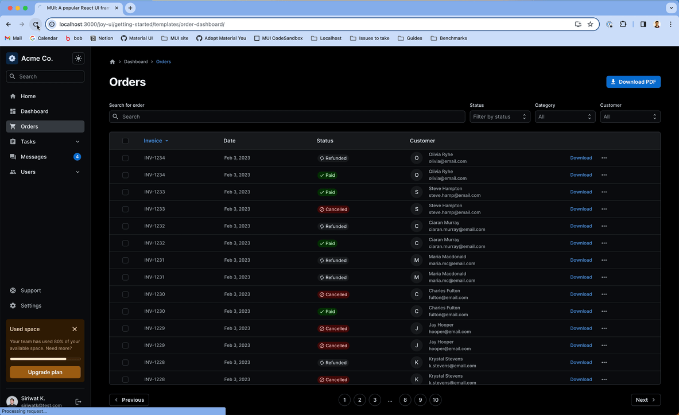Image resolution: width=679 pixels, height=415 pixels.
Task: Click the Upgrade plan button
Action: (45, 373)
